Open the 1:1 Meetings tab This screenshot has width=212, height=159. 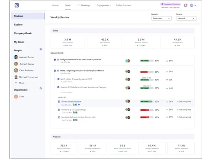click(84, 6)
